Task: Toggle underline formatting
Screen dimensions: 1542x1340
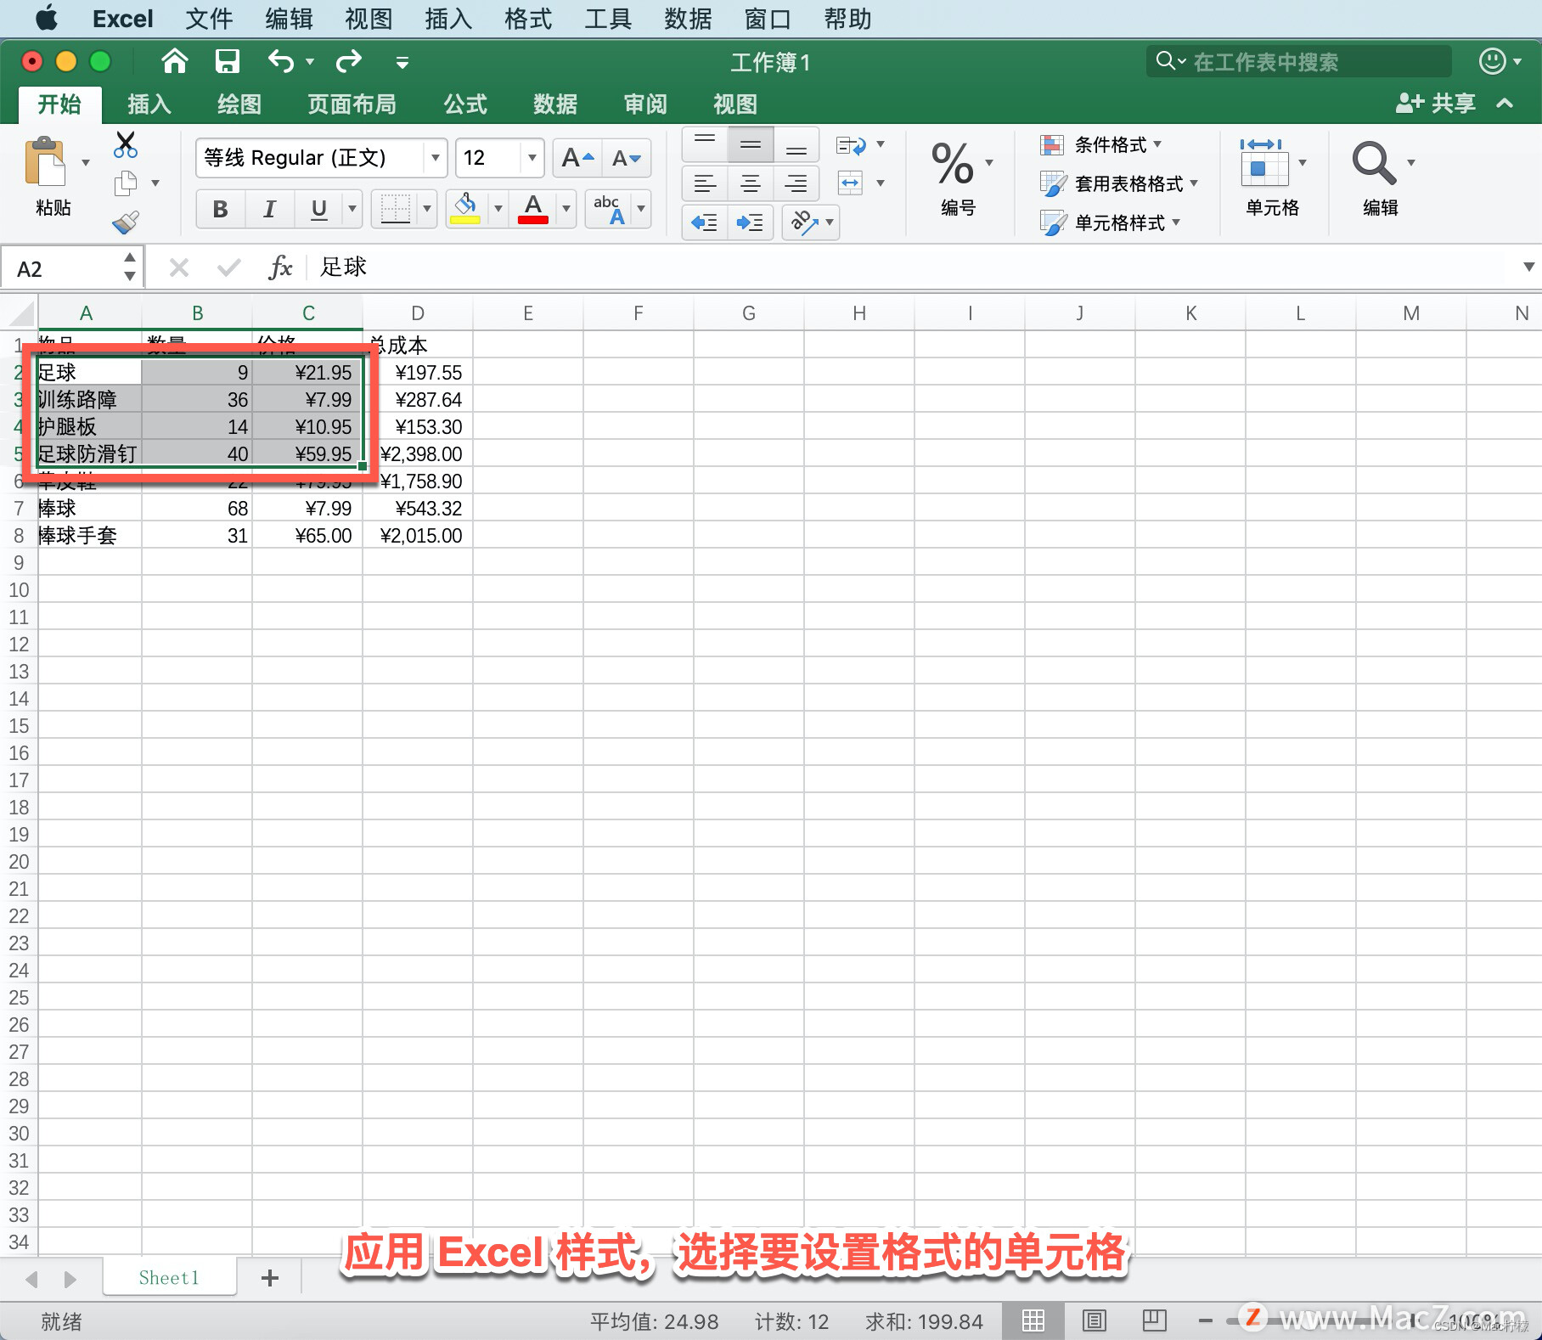Action: 319,209
